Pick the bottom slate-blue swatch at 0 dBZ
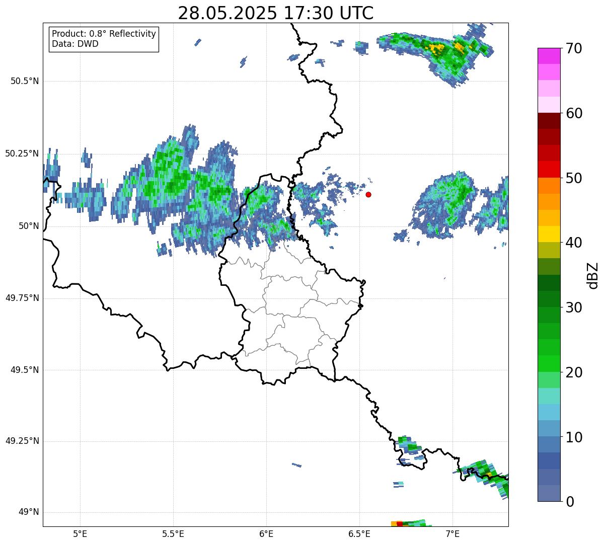 point(549,493)
